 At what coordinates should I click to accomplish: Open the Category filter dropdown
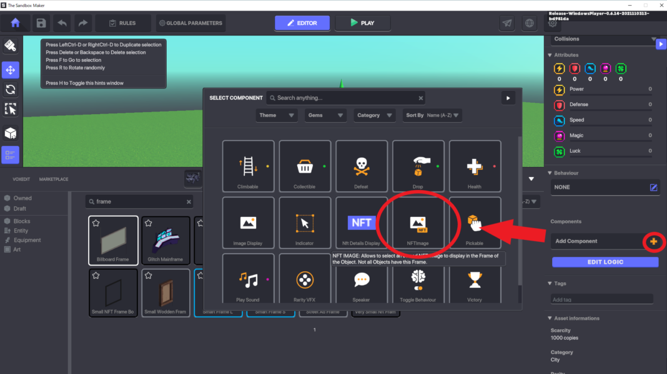[x=374, y=115]
